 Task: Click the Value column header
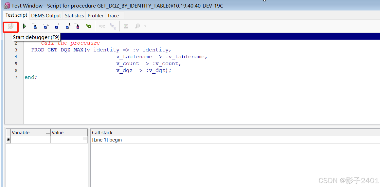pyautogui.click(x=69, y=132)
